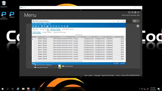
Task: Click the copy icon in System Monitor toolbar
Action: click(x=53, y=26)
